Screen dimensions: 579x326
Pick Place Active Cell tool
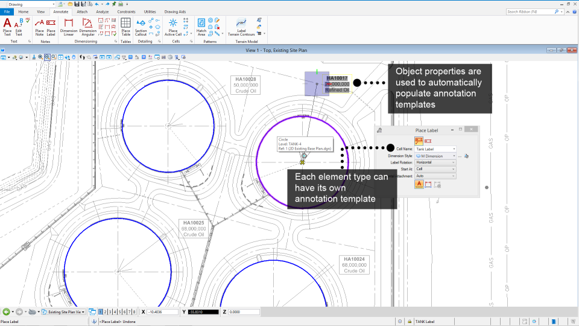(x=173, y=27)
